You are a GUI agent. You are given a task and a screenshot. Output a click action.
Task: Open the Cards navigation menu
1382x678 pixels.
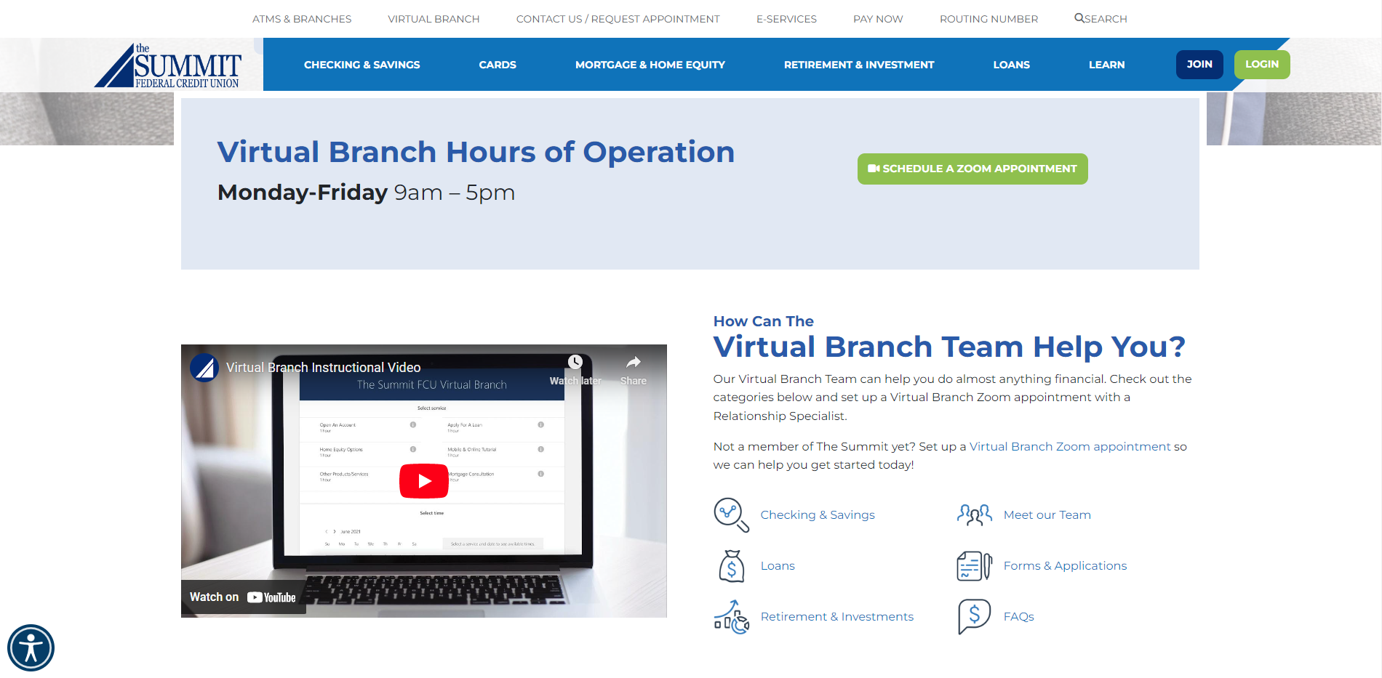coord(498,65)
